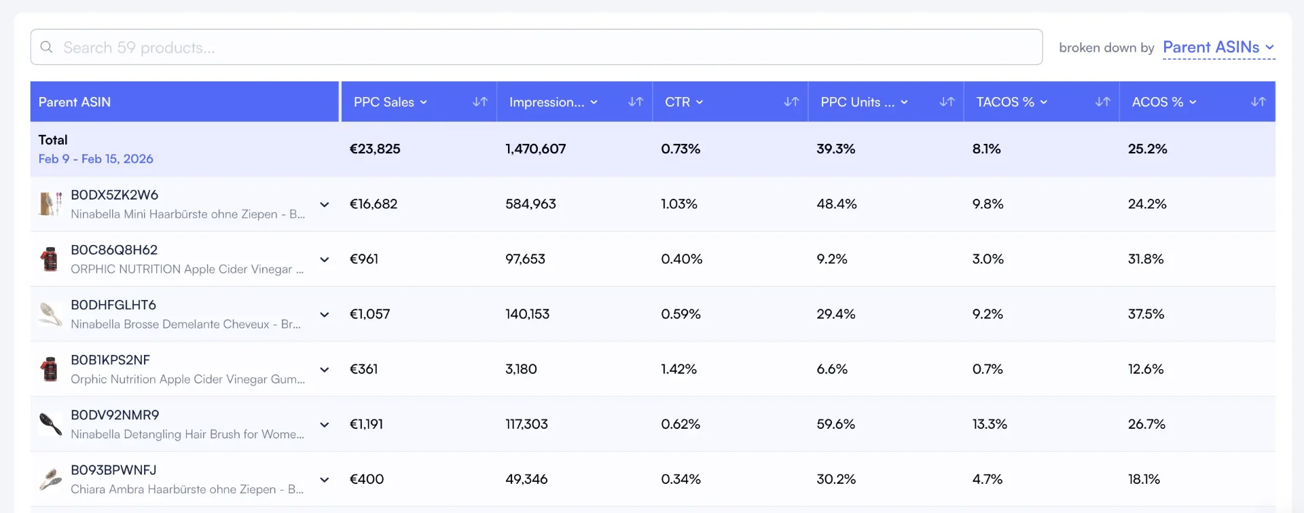Expand row B0DV92NMR9 child ASINs

[x=325, y=424]
